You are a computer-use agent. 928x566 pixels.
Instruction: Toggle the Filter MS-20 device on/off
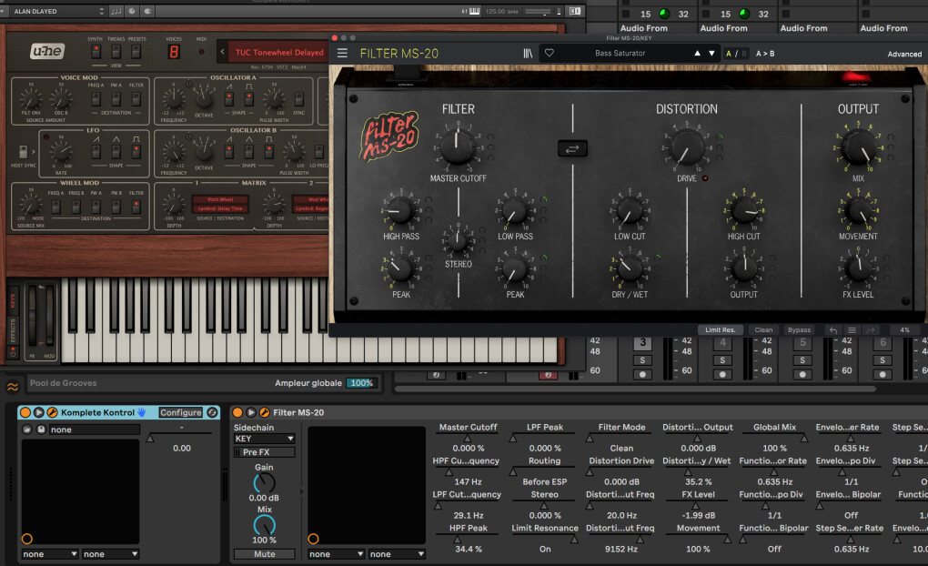click(x=237, y=412)
